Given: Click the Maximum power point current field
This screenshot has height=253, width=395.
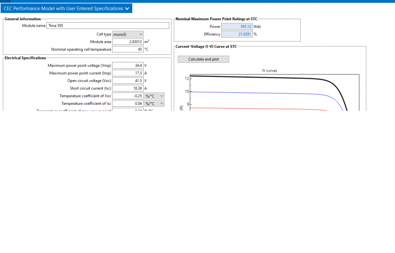Looking at the screenshot, I should pyautogui.click(x=128, y=73).
